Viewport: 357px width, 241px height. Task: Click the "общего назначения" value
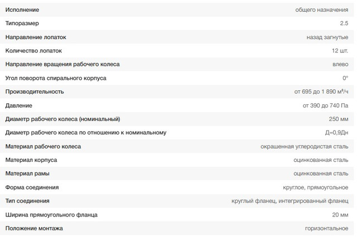[x=322, y=9]
